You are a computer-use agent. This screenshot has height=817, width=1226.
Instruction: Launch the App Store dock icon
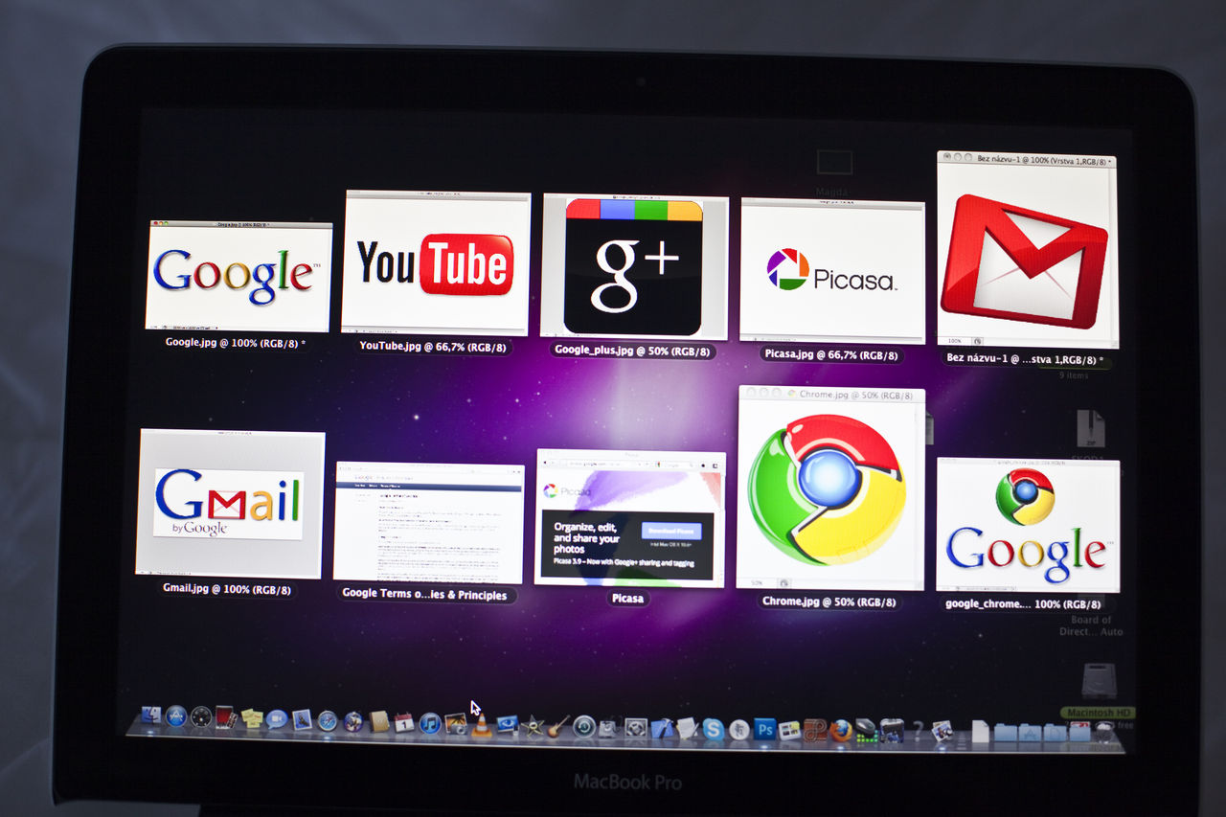(176, 715)
